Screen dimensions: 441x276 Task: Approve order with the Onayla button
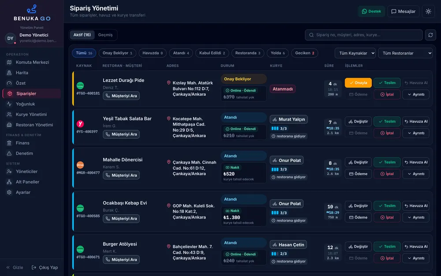(358, 83)
